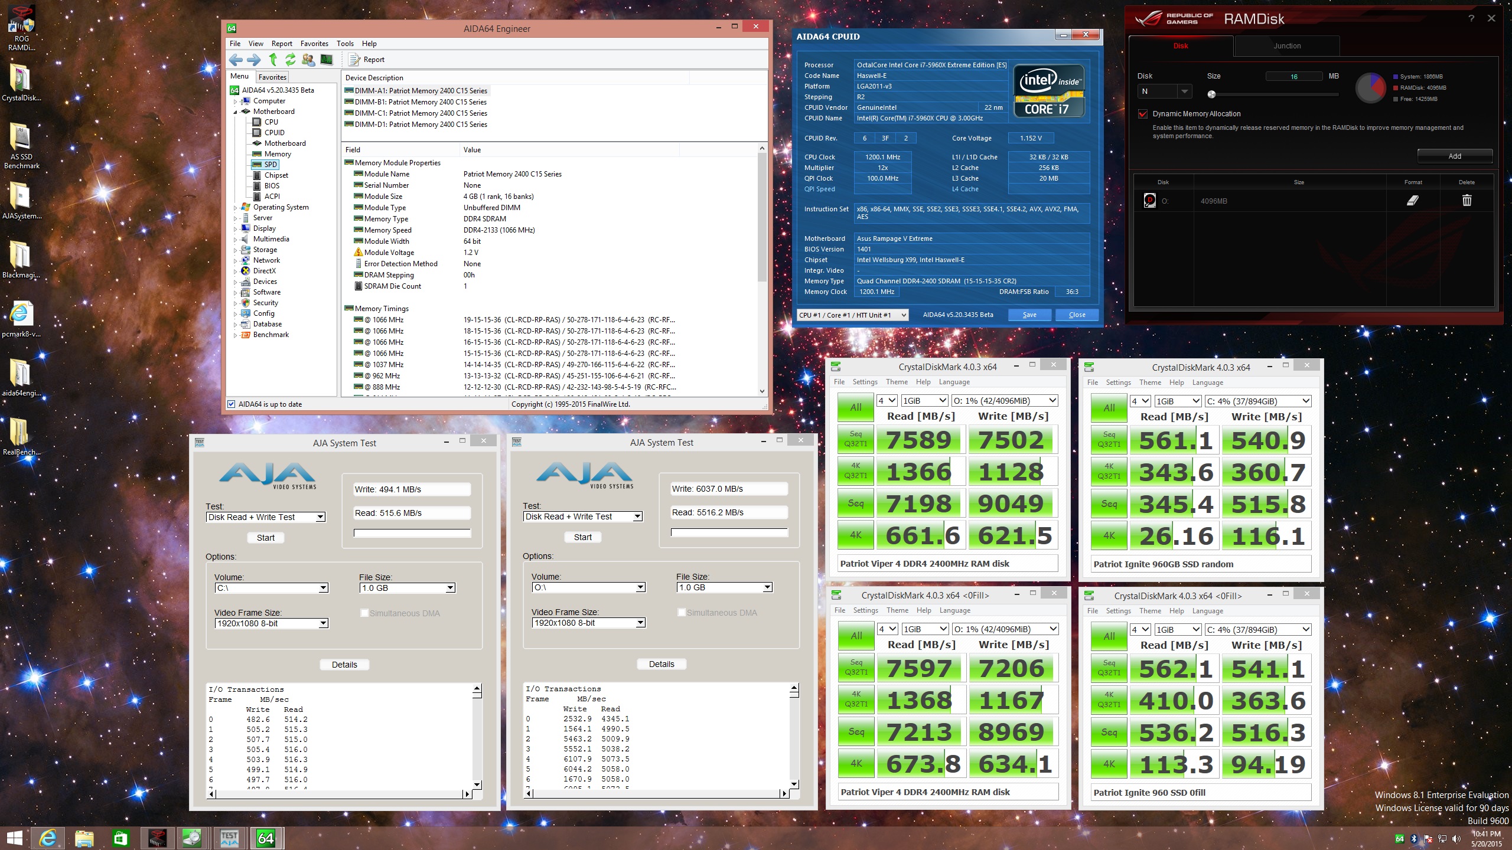Toggle Dynamic Memory Allocation checkbox
The width and height of the screenshot is (1512, 850).
pyautogui.click(x=1142, y=114)
